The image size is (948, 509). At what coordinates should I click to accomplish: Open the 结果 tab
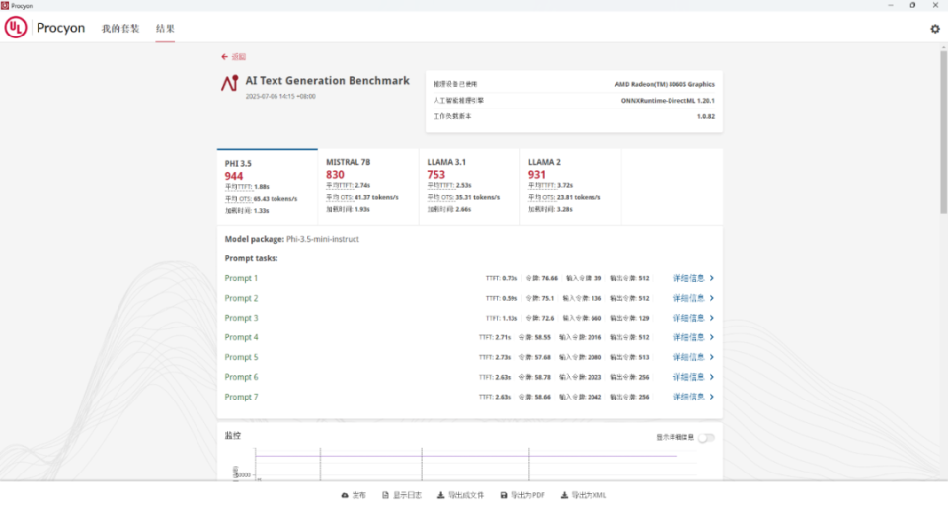click(165, 29)
